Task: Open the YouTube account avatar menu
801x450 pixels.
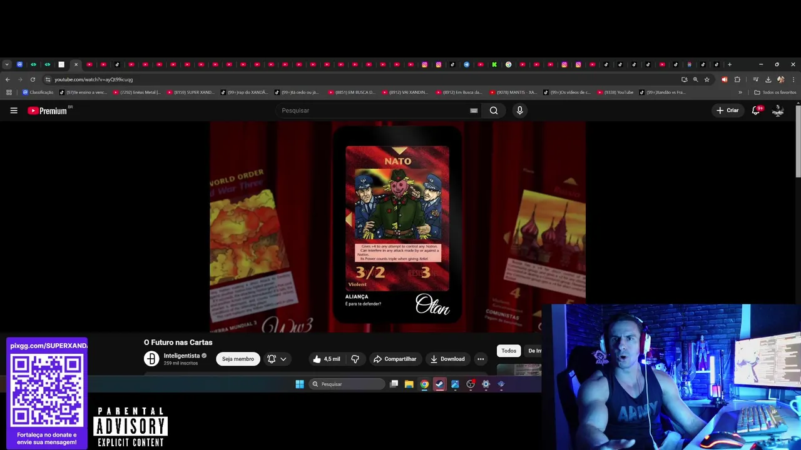Action: (x=778, y=111)
